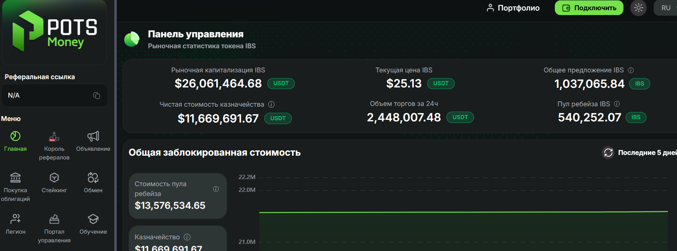677x251 pixels.
Task: Copy the referral link N/A
Action: [x=97, y=96]
